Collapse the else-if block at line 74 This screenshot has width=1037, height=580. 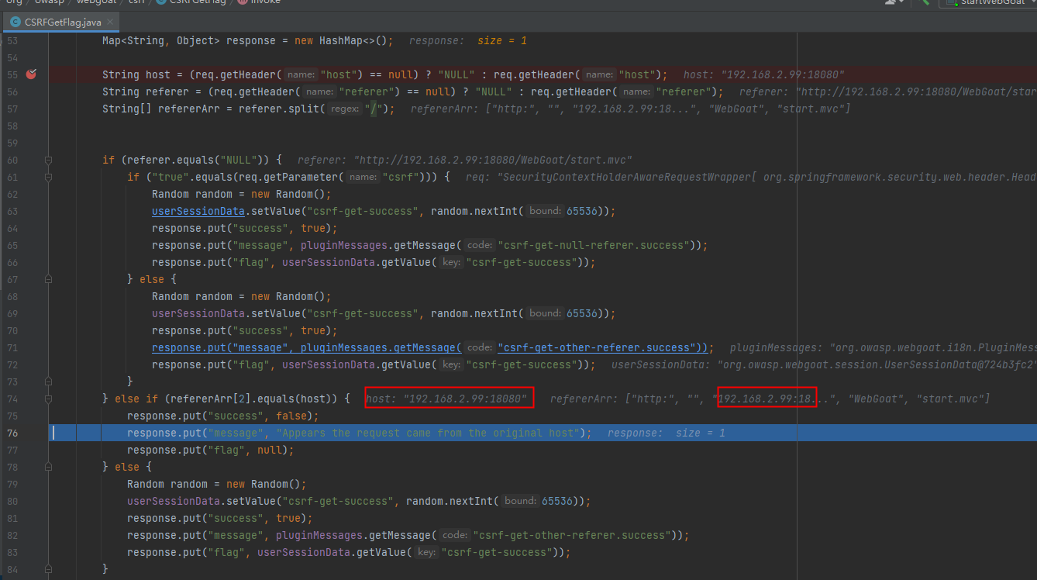(x=48, y=399)
